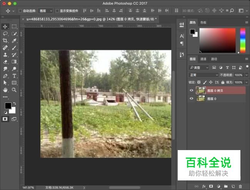Click the rainbow hue slider strip
The height and width of the screenshot is (190, 250).
(243, 40)
